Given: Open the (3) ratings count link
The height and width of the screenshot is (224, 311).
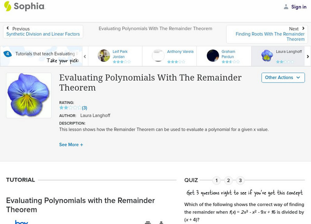Looking at the screenshot, I should pos(84,108).
